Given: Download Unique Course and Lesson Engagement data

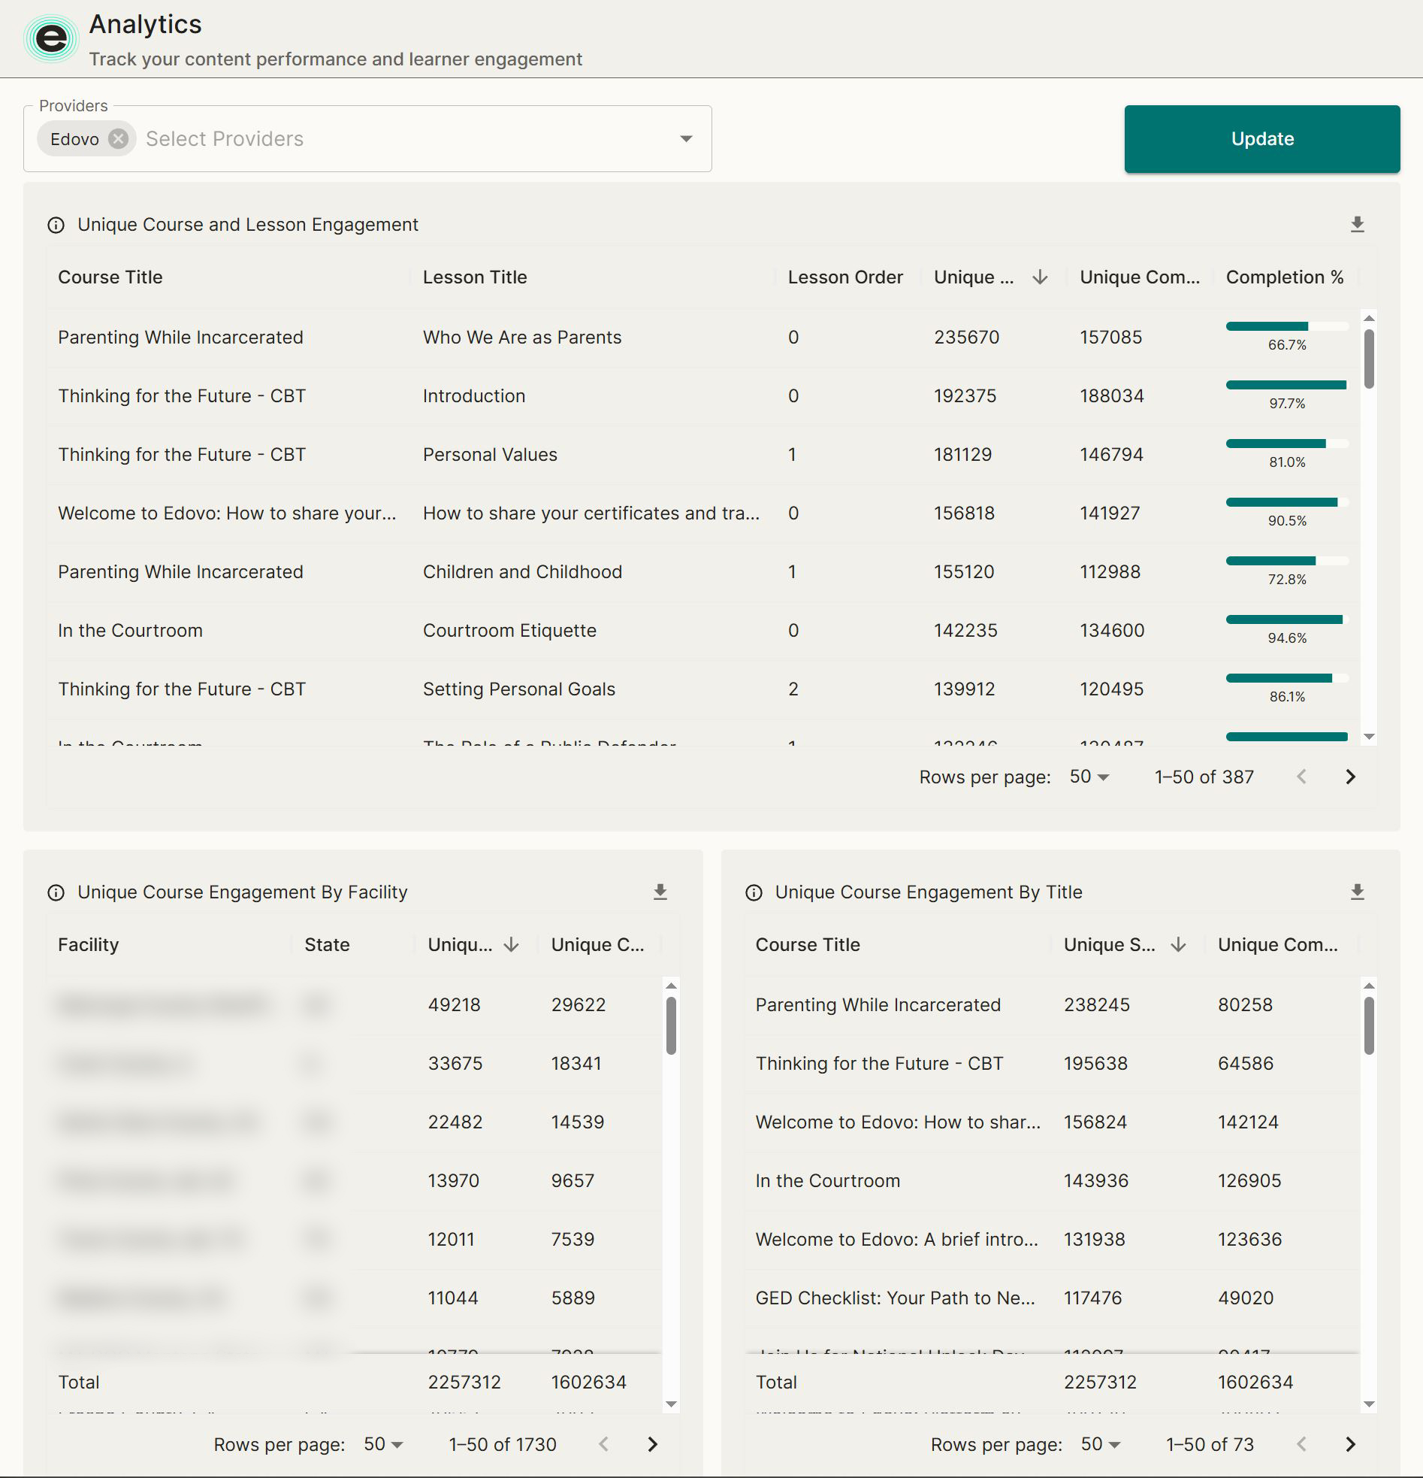Looking at the screenshot, I should 1357,225.
